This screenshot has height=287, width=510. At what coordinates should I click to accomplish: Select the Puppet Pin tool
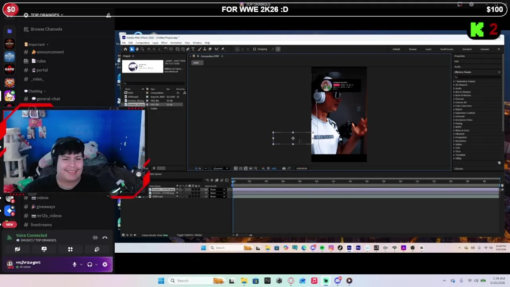tap(223, 49)
